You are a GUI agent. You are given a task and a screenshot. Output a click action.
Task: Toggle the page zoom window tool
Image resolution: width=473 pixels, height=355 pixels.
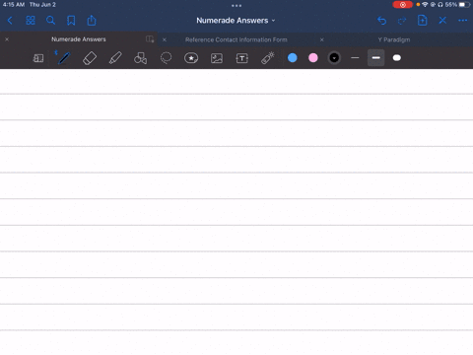click(x=38, y=58)
